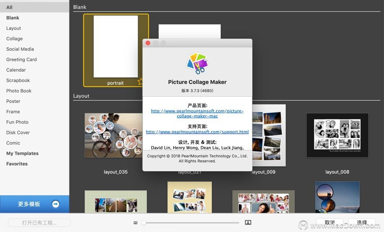
Task: Select the gray family photos grid template
Action: click(264, 202)
